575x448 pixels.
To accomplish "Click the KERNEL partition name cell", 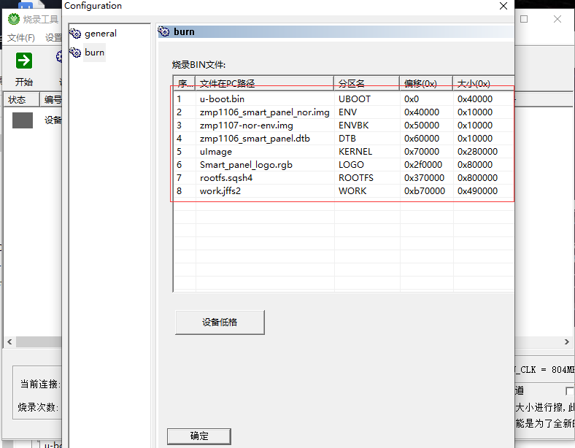I will point(355,152).
